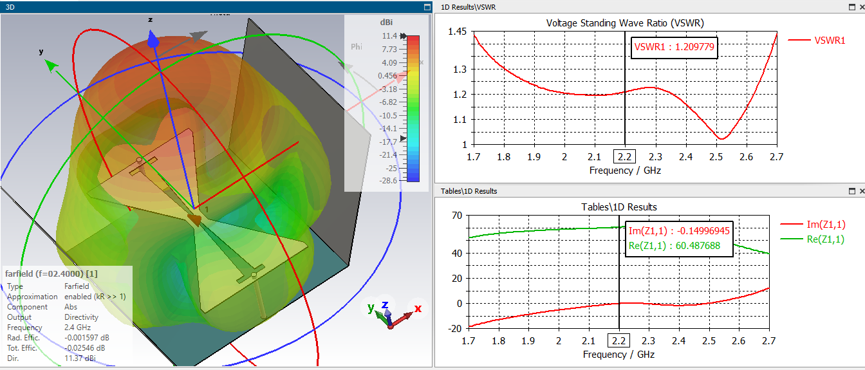The height and width of the screenshot is (370, 865).
Task: Maximize the 1D Results VSWR window
Action: click(852, 6)
